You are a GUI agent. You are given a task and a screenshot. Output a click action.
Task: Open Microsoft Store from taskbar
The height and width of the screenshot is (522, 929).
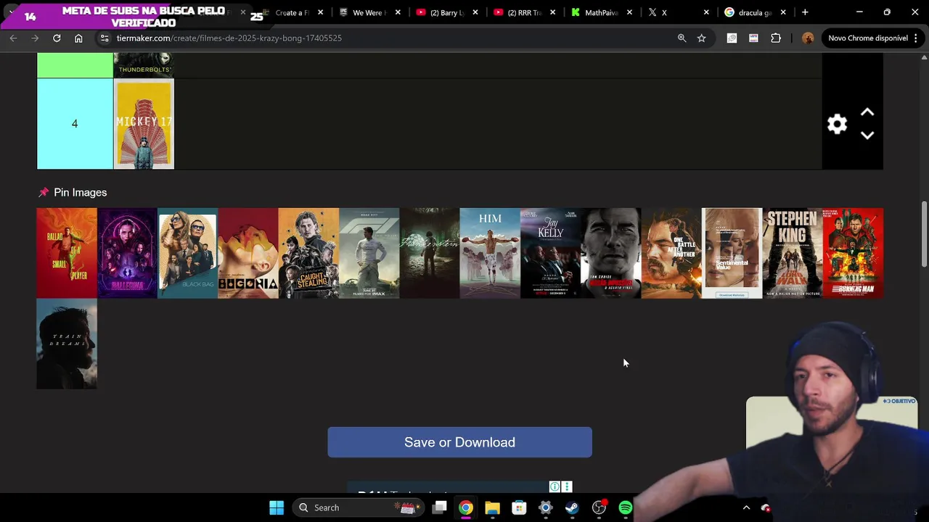tap(519, 507)
